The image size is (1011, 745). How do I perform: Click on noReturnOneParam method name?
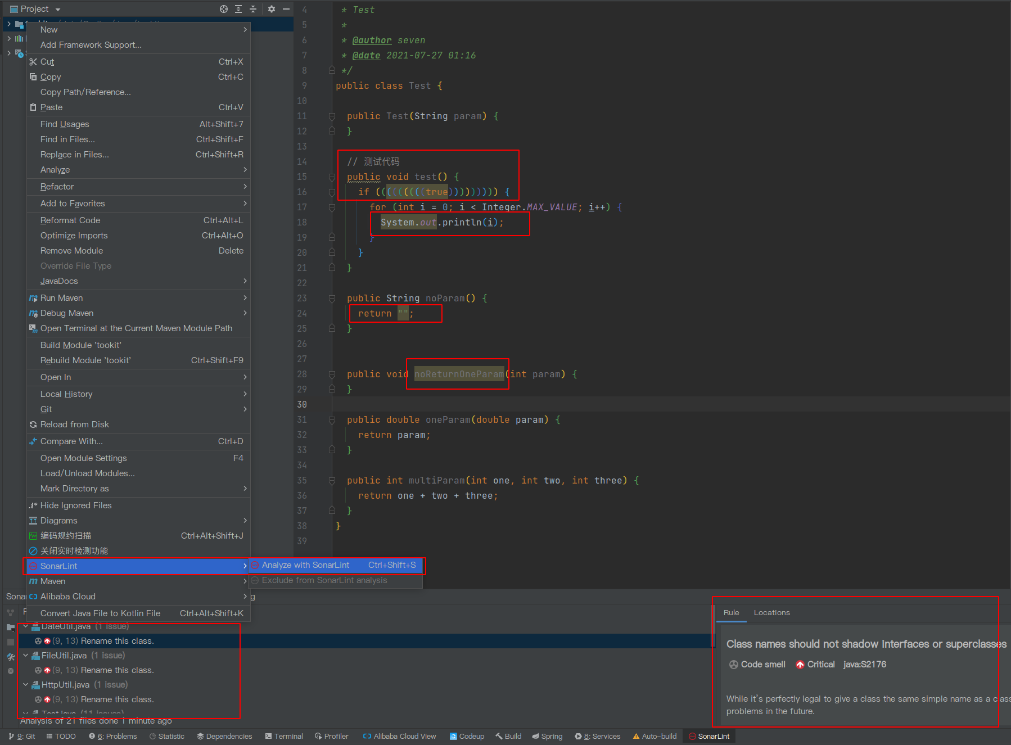459,374
